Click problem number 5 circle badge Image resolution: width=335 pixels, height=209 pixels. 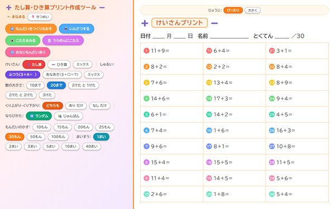click(146, 114)
